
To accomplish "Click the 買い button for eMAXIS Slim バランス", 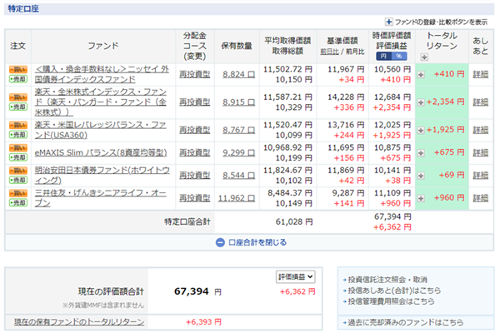I will tap(17, 147).
